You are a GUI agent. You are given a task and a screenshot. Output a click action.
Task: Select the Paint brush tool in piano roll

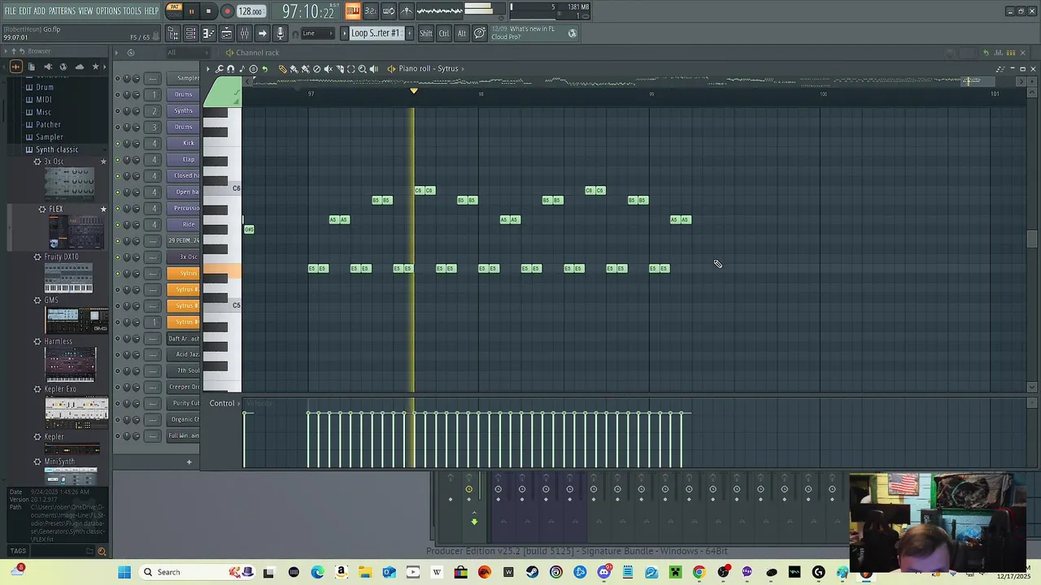294,68
